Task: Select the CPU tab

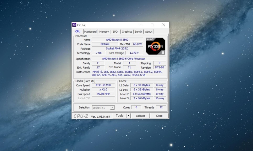Action: (78, 32)
